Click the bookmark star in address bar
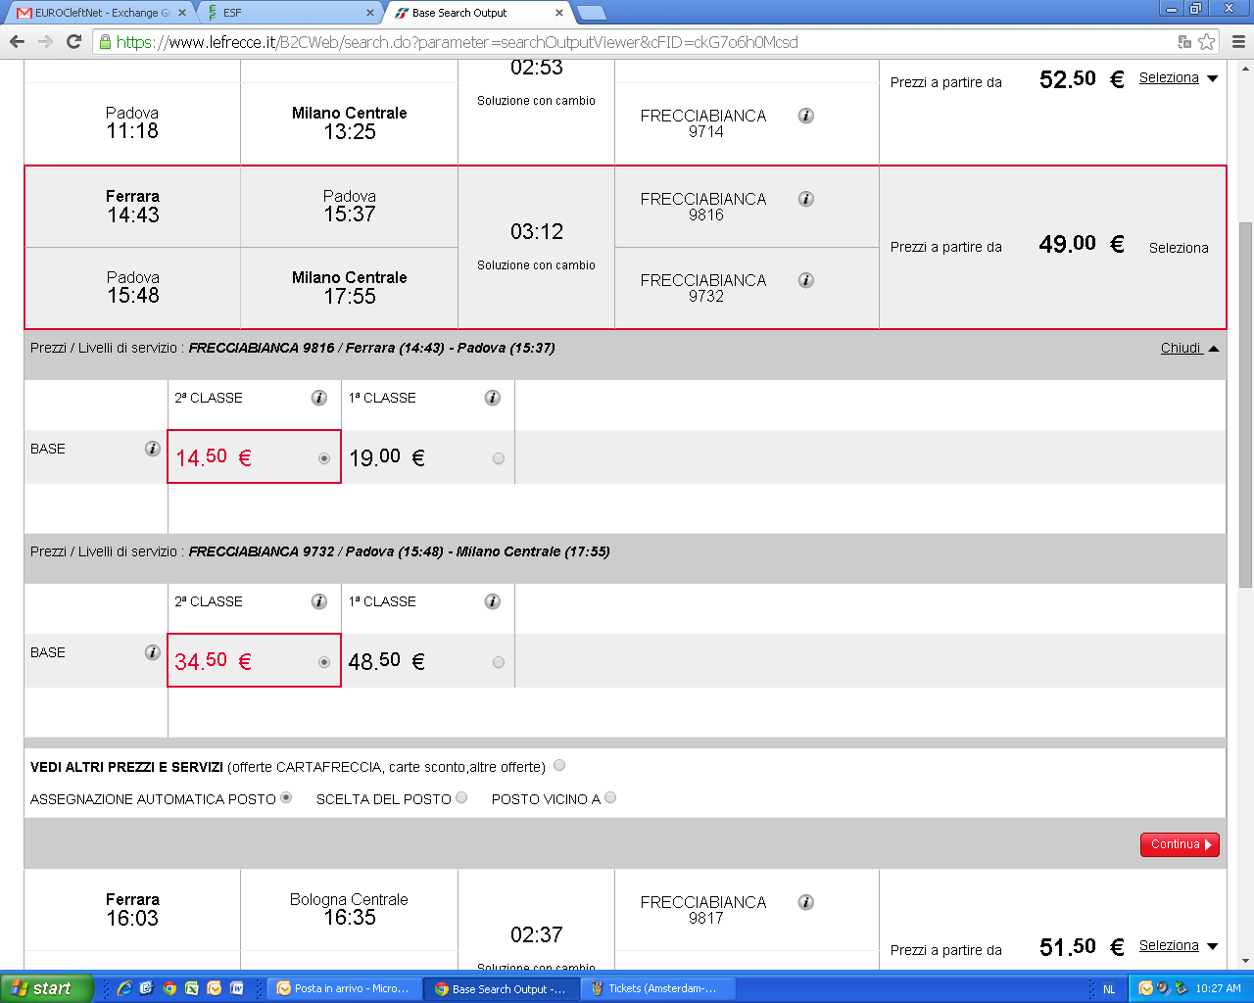The height and width of the screenshot is (1003, 1254). (x=1207, y=42)
